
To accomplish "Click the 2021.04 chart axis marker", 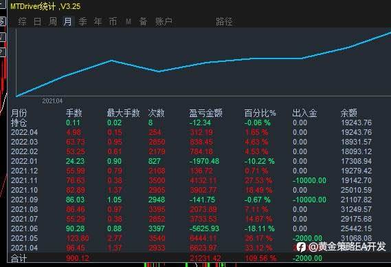I will pyautogui.click(x=52, y=101).
